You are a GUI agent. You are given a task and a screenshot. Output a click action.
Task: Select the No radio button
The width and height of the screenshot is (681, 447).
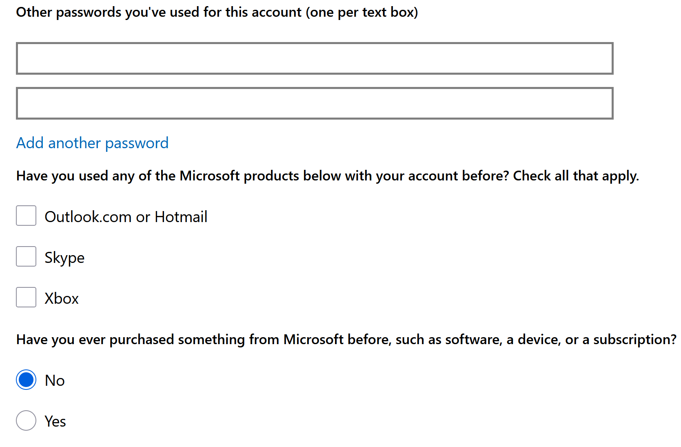tap(26, 380)
